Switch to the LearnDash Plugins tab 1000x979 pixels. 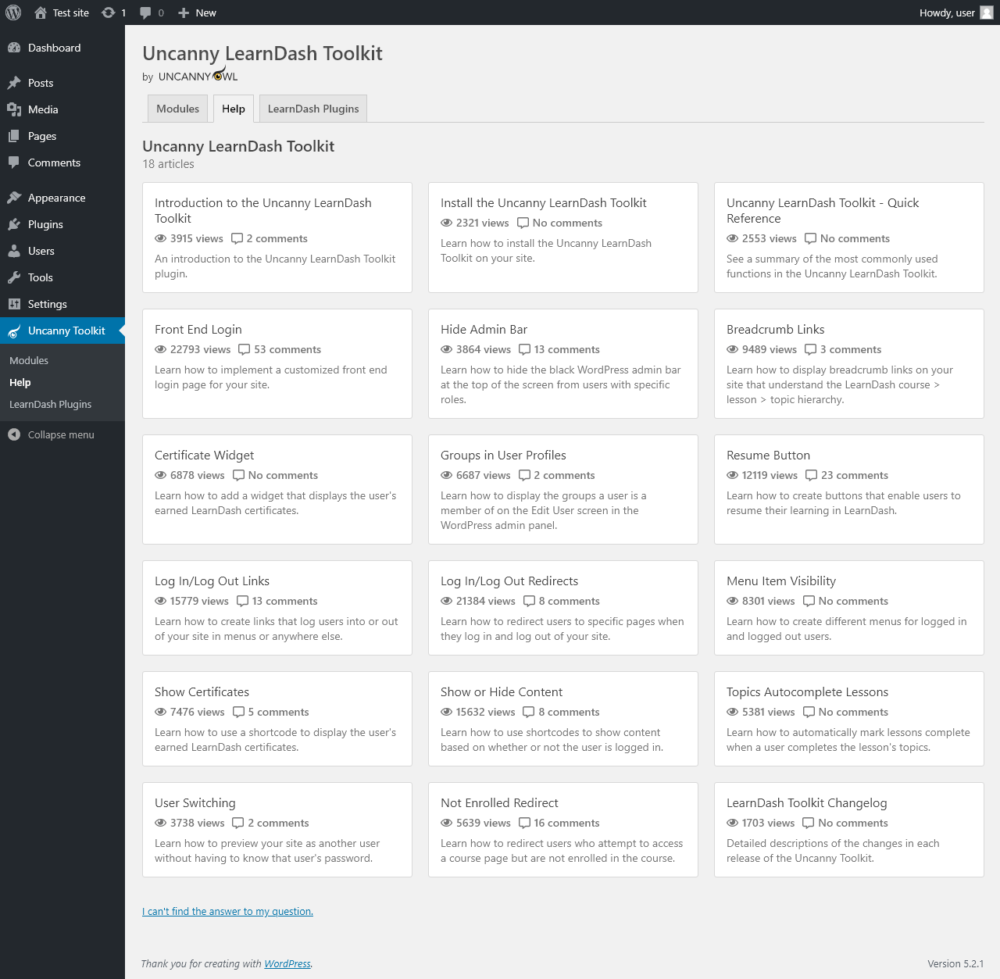(313, 109)
